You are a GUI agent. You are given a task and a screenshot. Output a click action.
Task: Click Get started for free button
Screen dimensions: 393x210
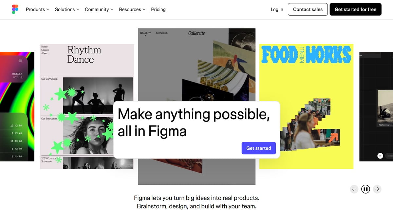pyautogui.click(x=355, y=10)
